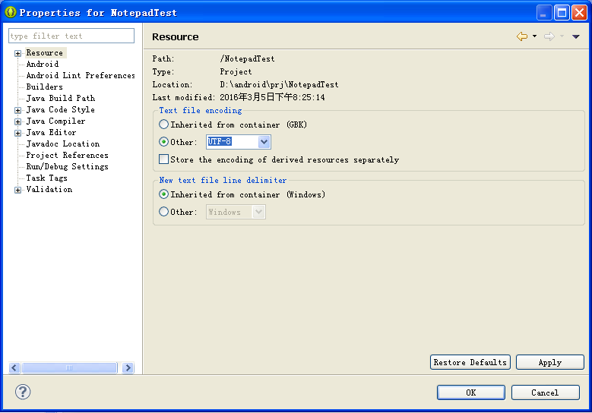Select Java Editor item
The image size is (592, 413).
[52, 132]
